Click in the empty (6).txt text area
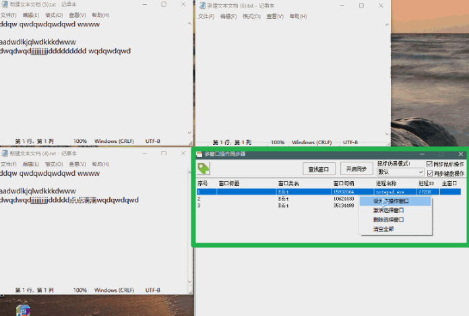 click(x=290, y=80)
